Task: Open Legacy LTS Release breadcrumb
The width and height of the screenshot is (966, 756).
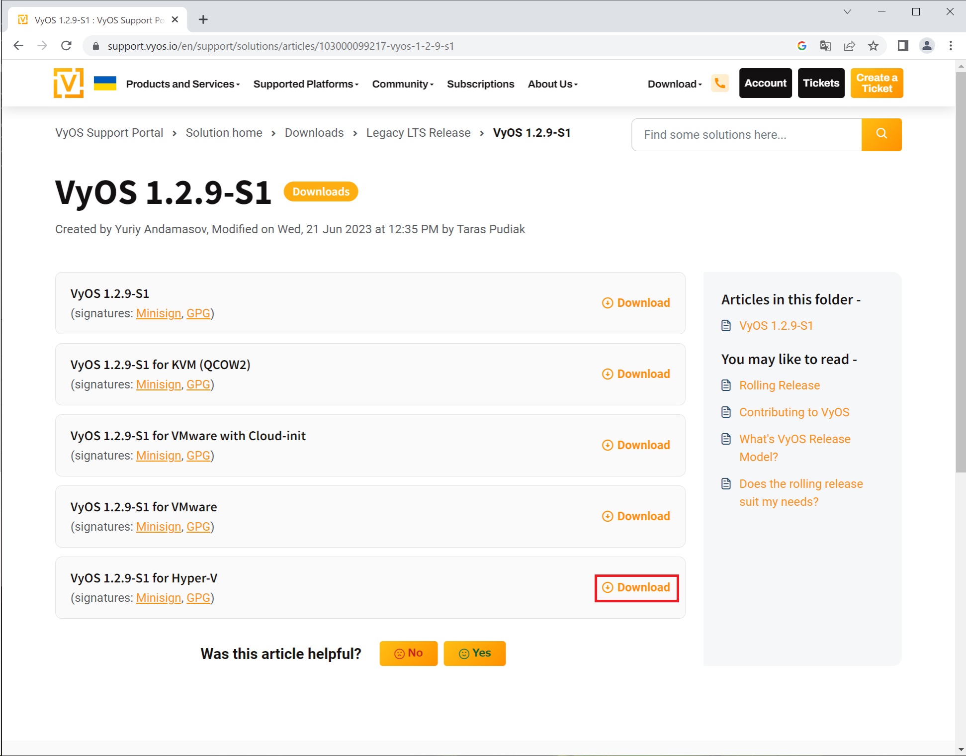Action: (418, 133)
